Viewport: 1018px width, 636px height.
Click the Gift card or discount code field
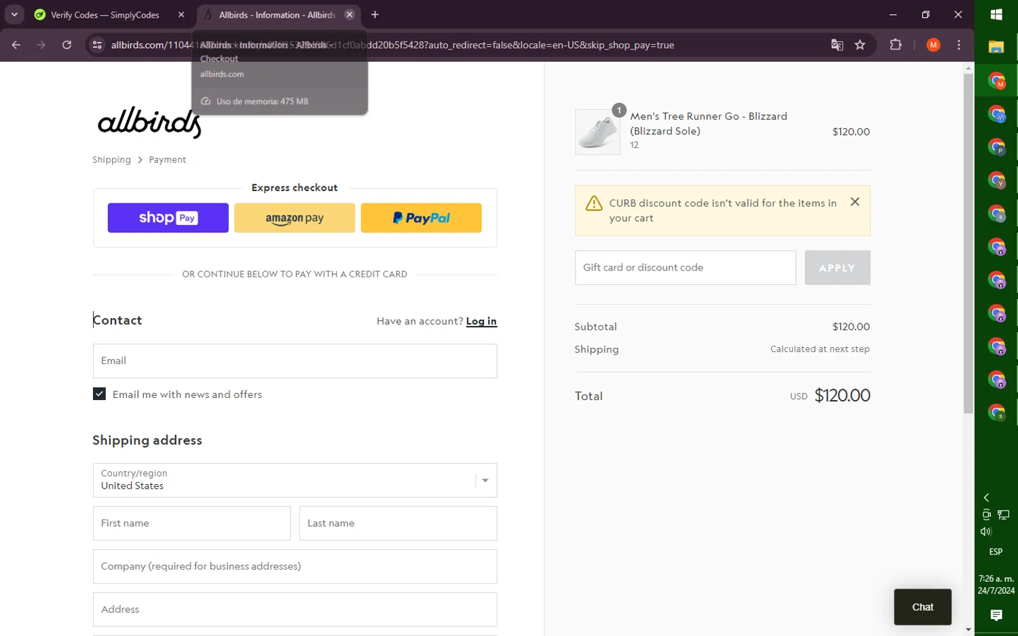(x=685, y=268)
